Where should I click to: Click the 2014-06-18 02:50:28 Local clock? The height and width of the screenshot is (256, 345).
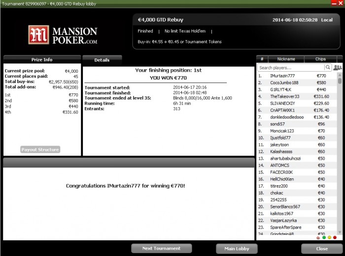[x=302, y=20]
